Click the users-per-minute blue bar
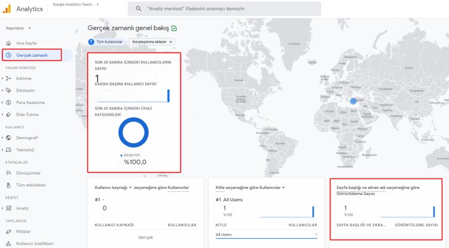449x248 pixels. coord(168,96)
